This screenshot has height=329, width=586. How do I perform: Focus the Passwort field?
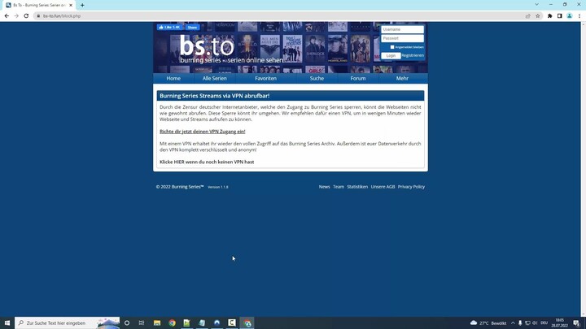(402, 38)
